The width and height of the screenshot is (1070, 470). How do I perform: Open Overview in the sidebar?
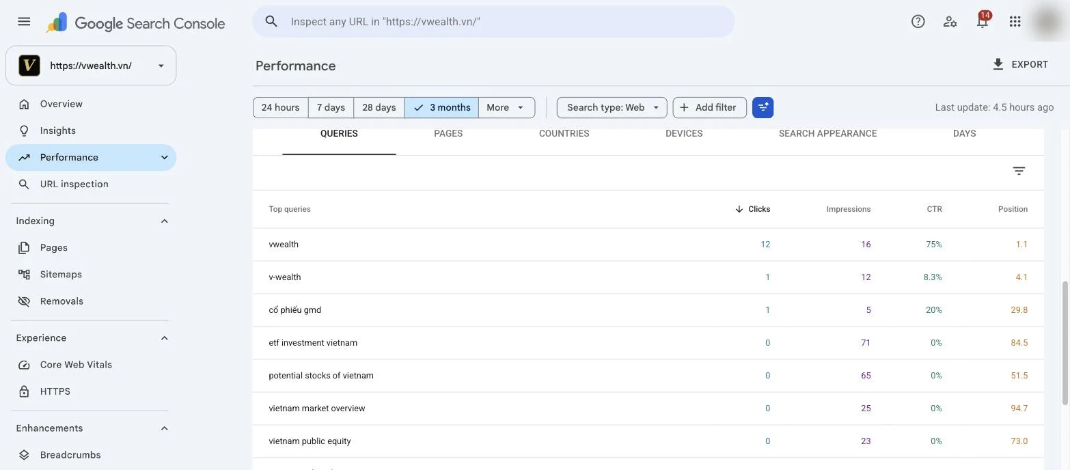[90, 104]
